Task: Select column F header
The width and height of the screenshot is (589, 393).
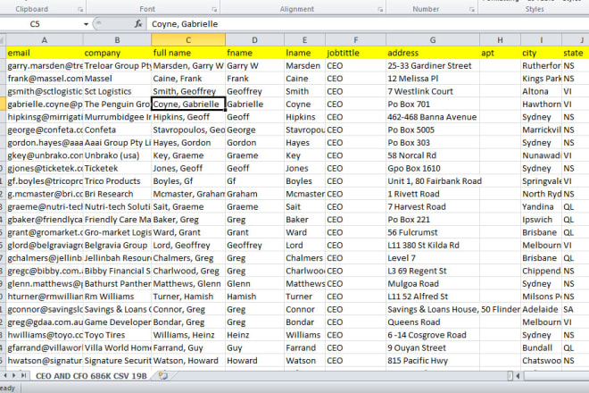Action: [356, 40]
